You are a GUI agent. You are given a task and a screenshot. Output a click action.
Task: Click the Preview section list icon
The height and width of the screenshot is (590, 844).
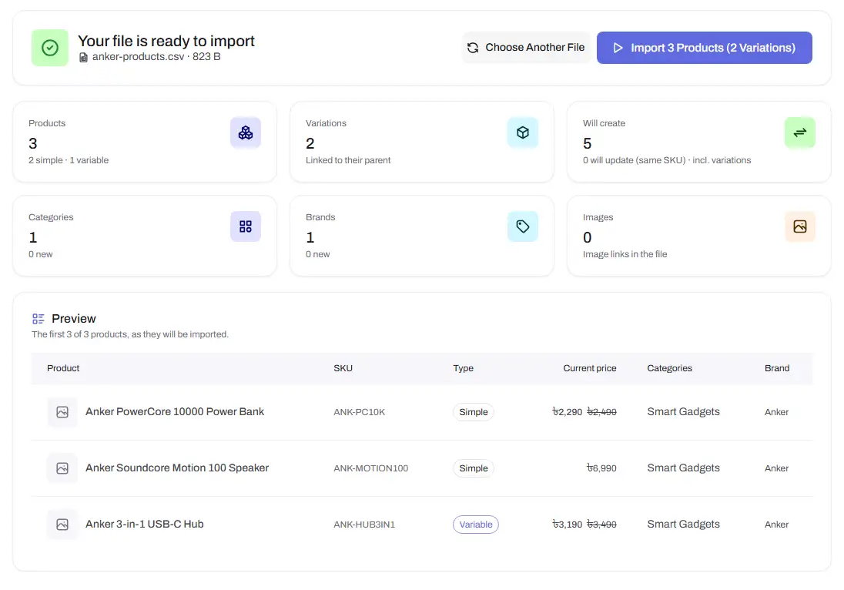tap(39, 319)
